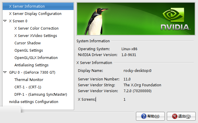Select X Server XVideo Settings

pos(36,36)
